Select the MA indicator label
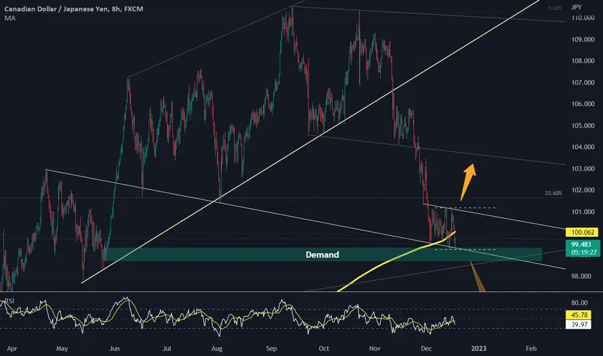603x356 pixels. pos(10,18)
